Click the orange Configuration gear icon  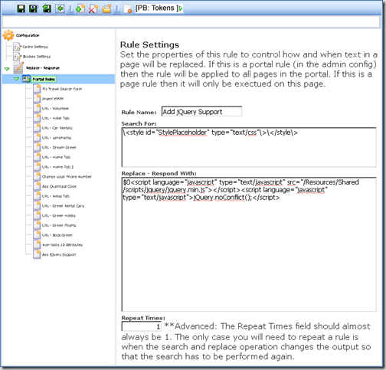[x=8, y=35]
